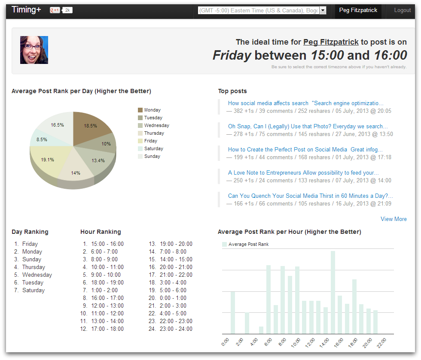Click '17:00 - 18:00' in Hour Ranking
Image resolution: width=421 pixels, height=360 pixels.
(x=107, y=329)
